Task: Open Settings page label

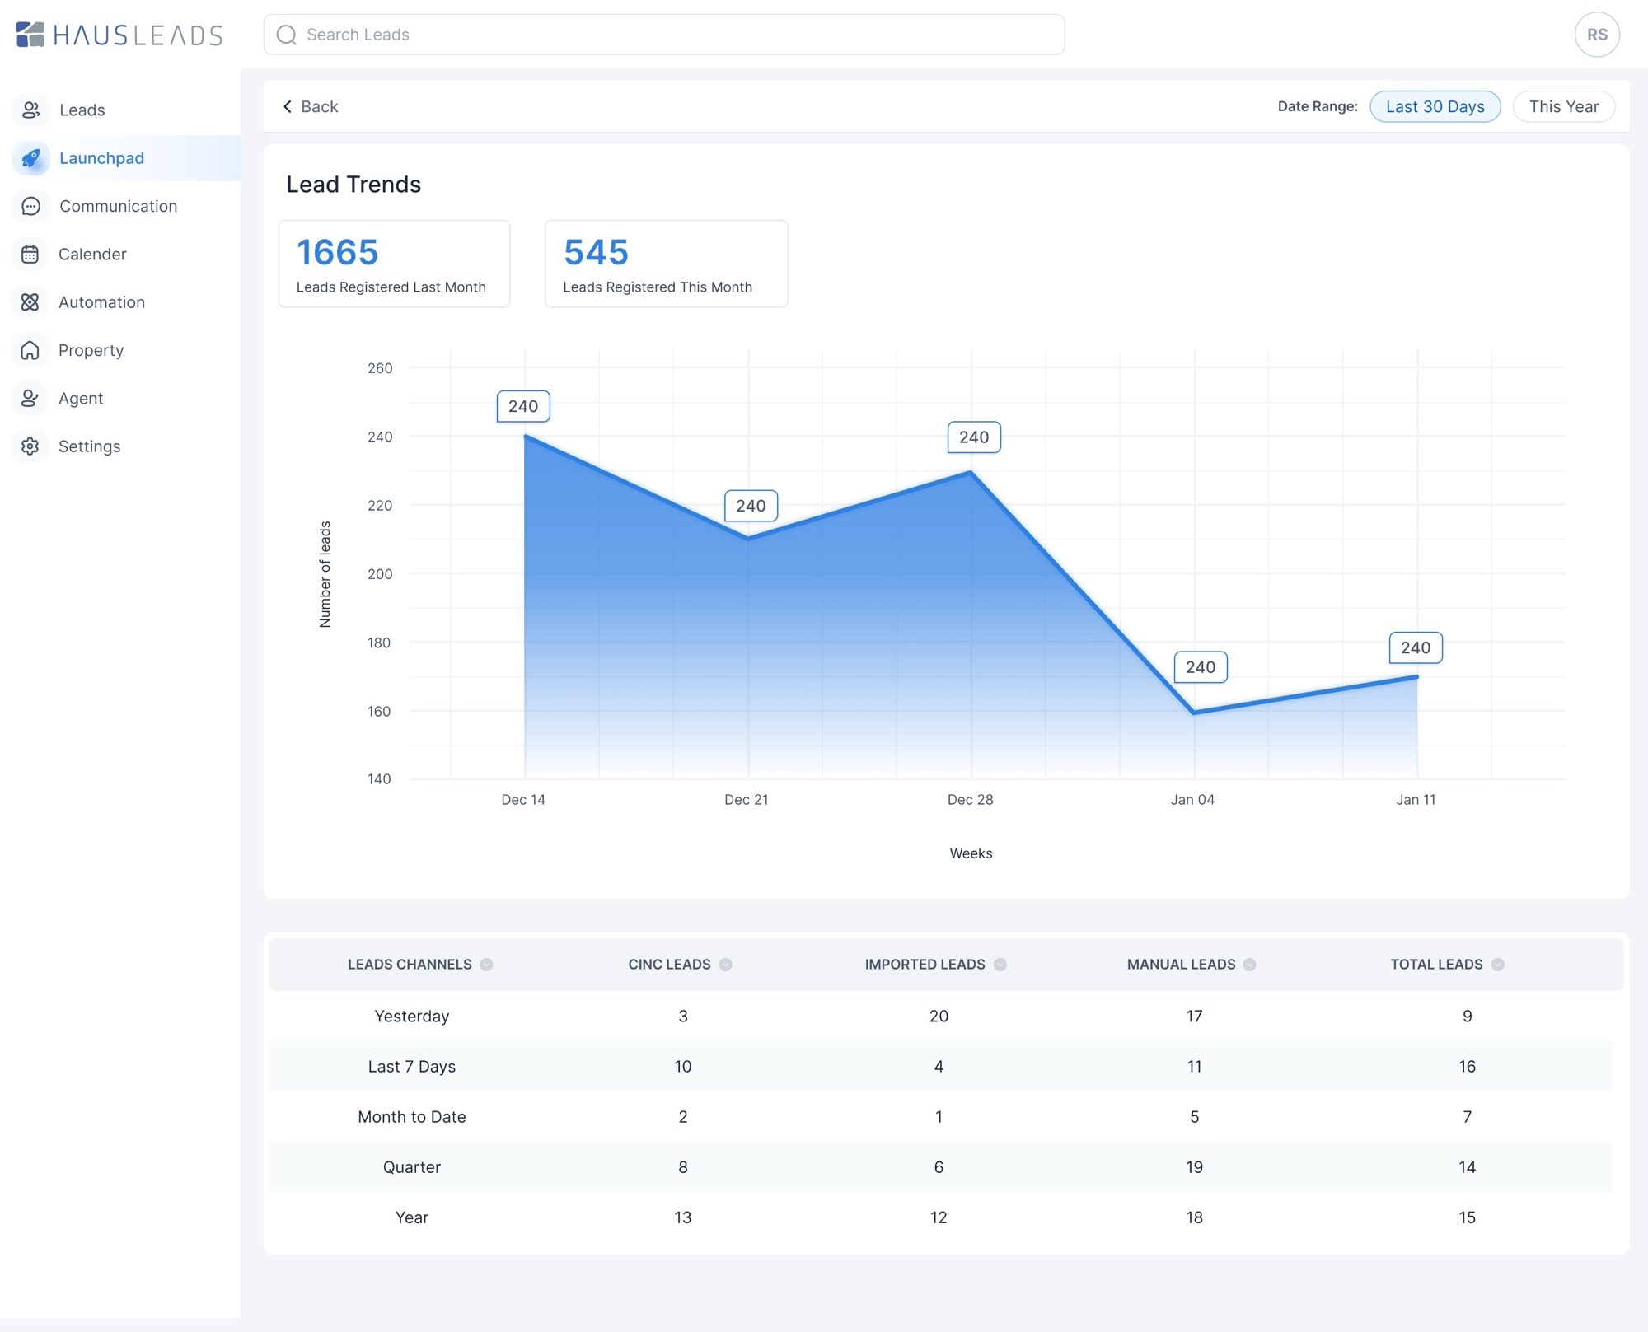Action: pos(89,446)
